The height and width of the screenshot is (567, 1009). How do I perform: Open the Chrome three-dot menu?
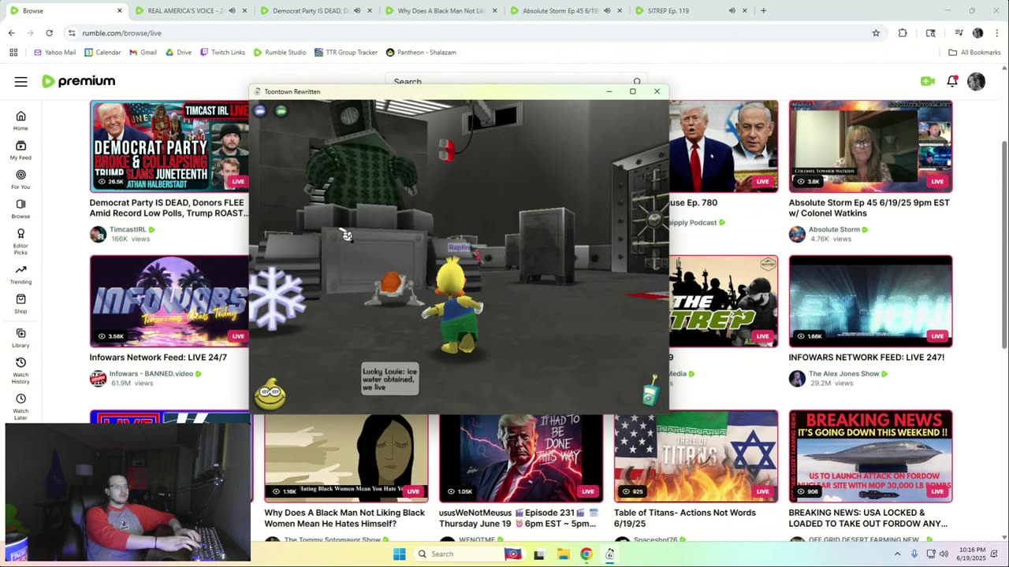coord(997,33)
